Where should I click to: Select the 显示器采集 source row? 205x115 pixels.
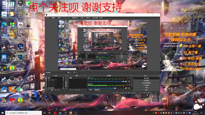56,88
